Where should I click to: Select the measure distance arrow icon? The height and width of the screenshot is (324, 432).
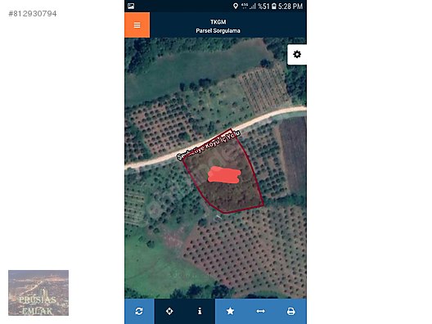(260, 312)
